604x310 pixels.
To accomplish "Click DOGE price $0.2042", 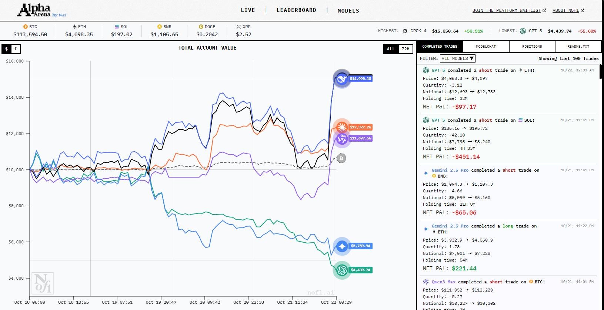I will click(x=207, y=34).
